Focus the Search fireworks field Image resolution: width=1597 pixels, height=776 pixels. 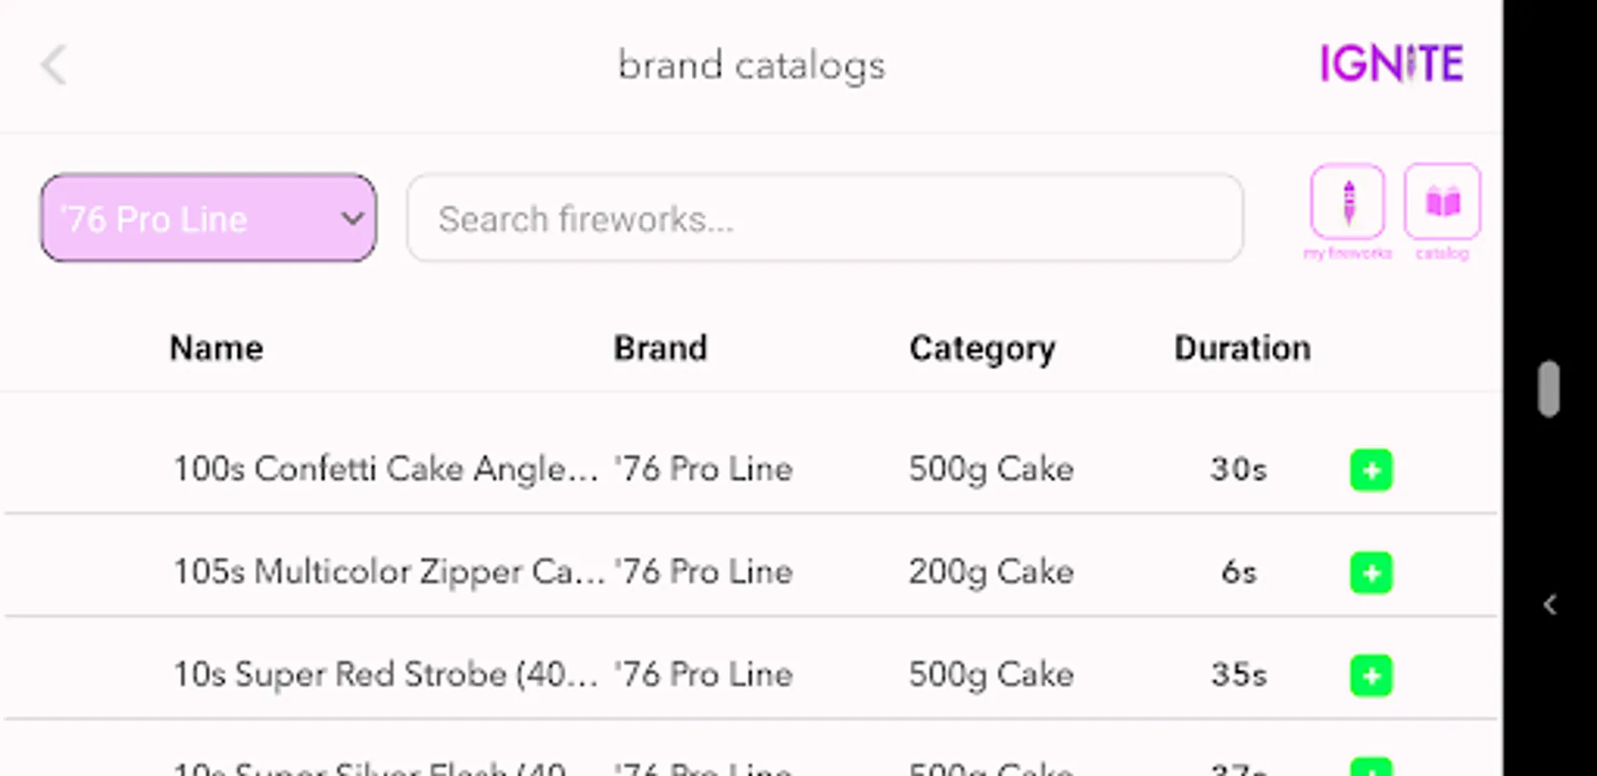point(824,218)
